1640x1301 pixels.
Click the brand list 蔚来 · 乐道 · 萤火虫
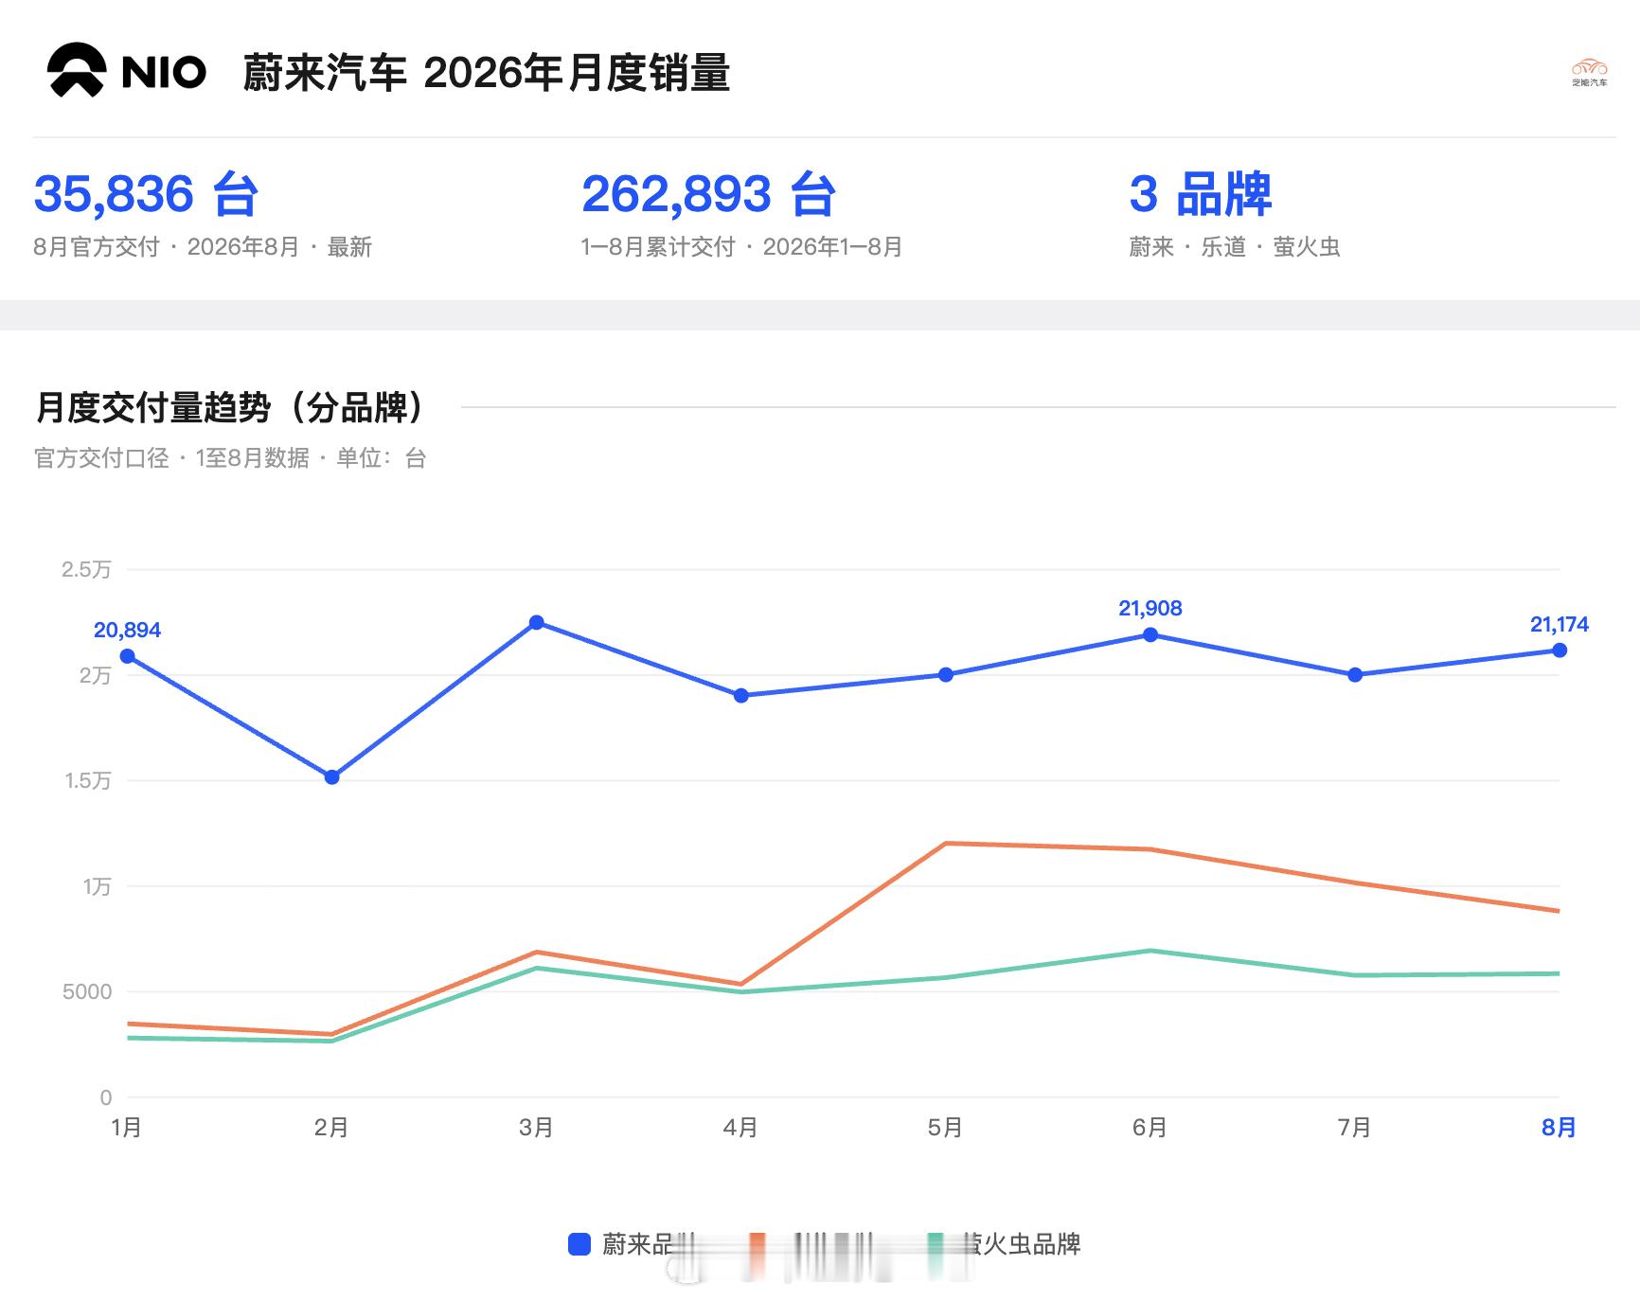pyautogui.click(x=1235, y=247)
